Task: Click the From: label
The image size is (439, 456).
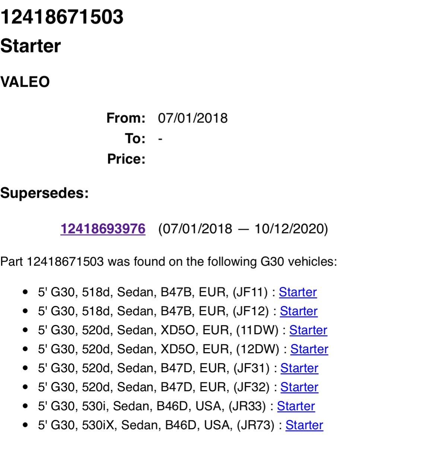Action: (x=126, y=118)
